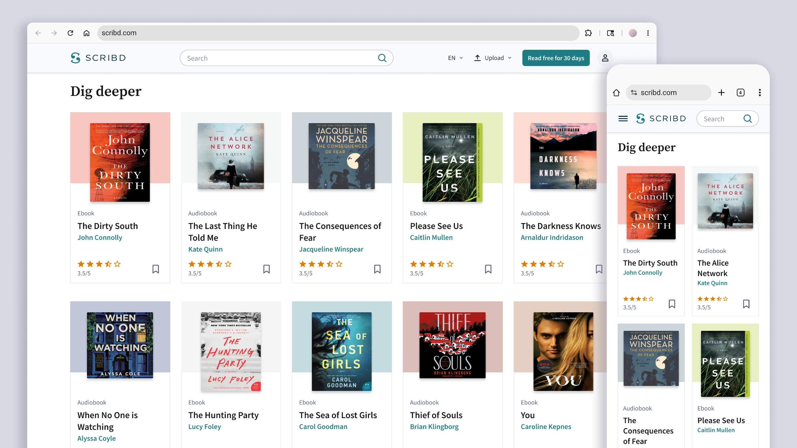Bookmark The Consequences of Fear in desktop window
Viewport: 797px width, 448px height.
point(377,269)
